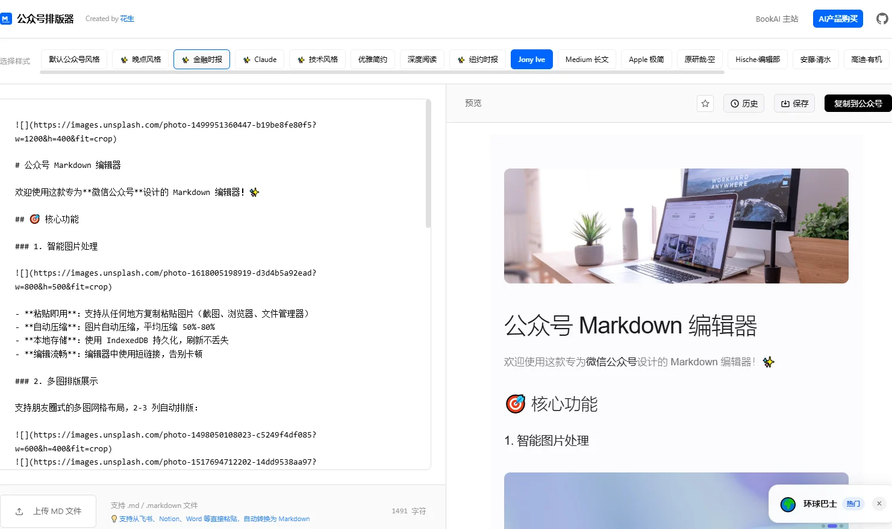Click the star favorite icon in preview
This screenshot has height=529, width=892.
(705, 104)
